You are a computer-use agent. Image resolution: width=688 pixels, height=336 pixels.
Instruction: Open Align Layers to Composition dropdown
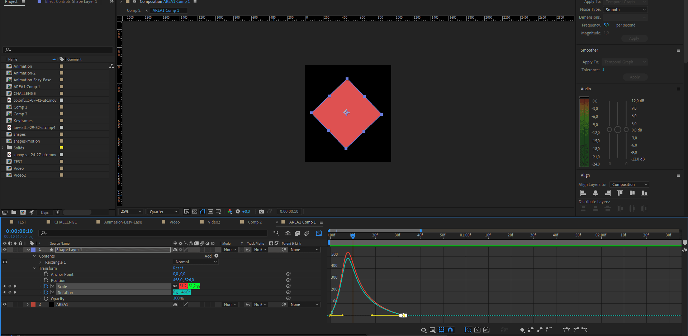(x=629, y=184)
